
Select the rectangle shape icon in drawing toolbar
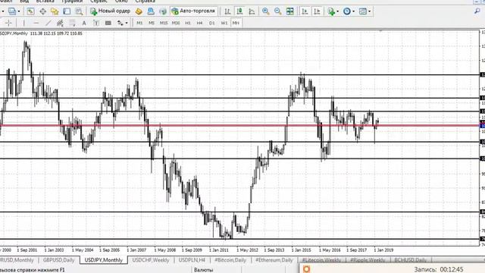[108, 23]
